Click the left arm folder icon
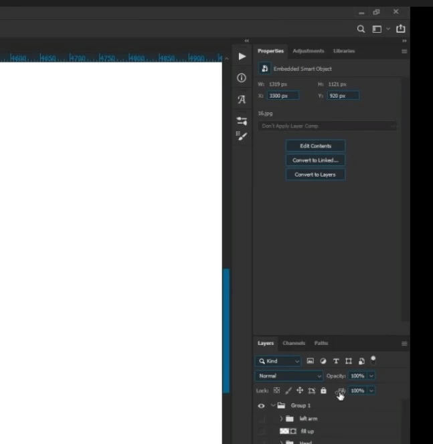The width and height of the screenshot is (433, 444). click(290, 419)
